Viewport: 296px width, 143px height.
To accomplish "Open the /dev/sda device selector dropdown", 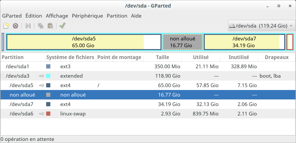I will pyautogui.click(x=262, y=25).
